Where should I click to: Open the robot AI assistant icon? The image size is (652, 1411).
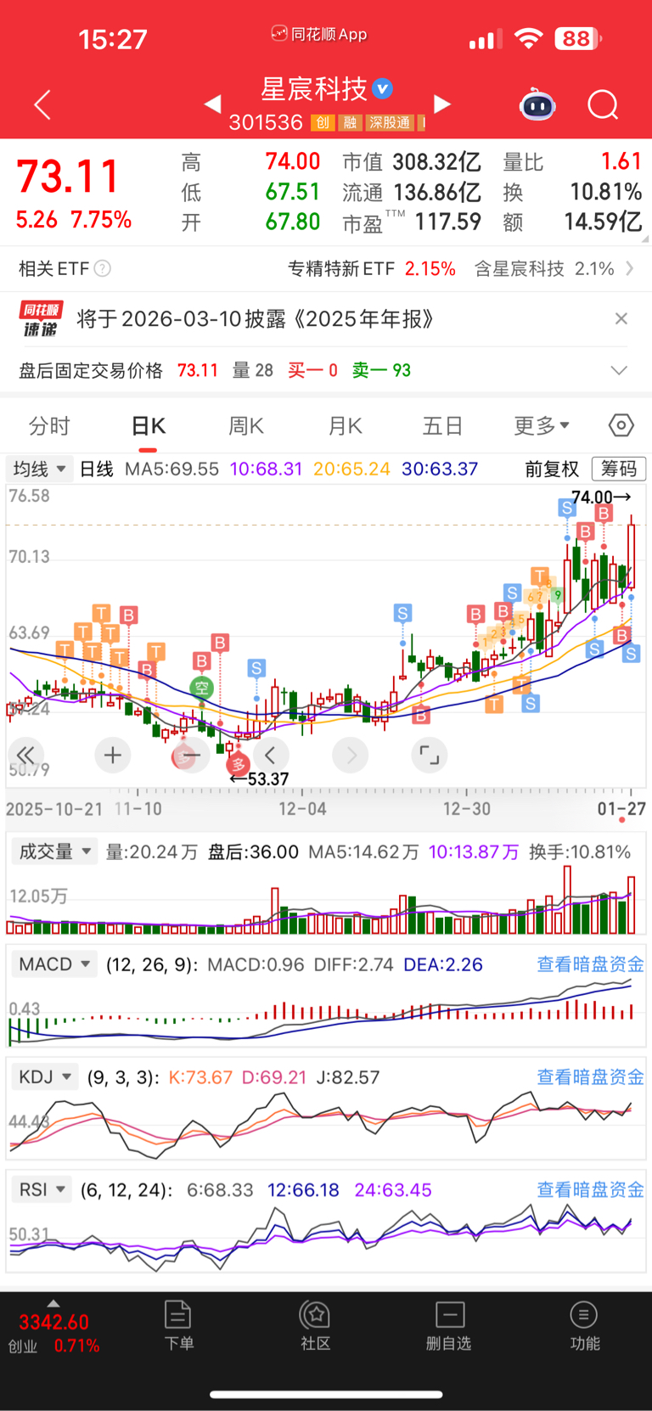(x=537, y=104)
